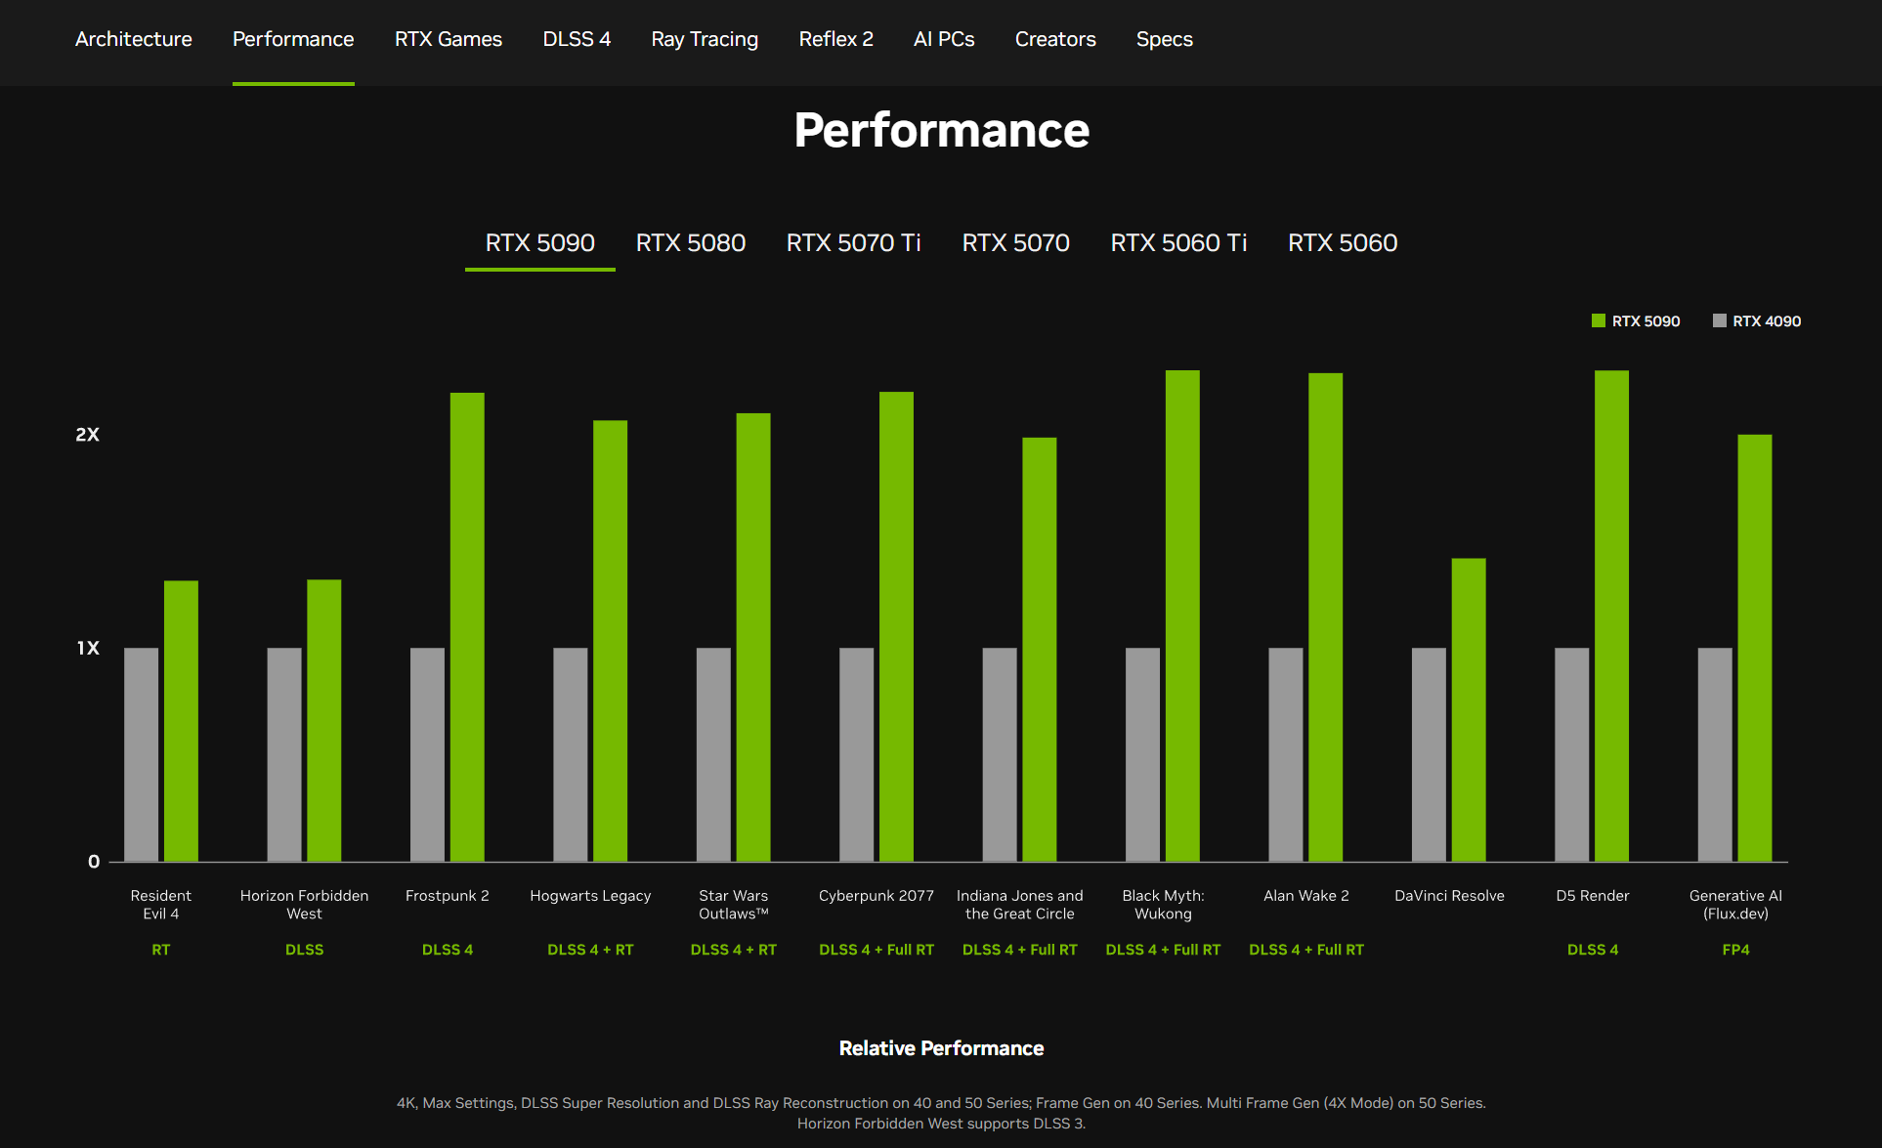Select the RTX Games nav item
The width and height of the screenshot is (1882, 1148).
tap(448, 39)
